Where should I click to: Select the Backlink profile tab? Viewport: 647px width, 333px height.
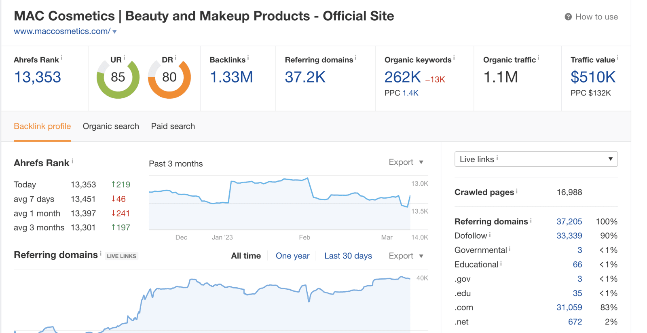[x=42, y=126]
